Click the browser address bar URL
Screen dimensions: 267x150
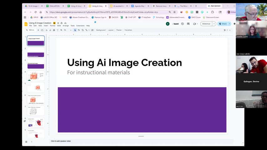pyautogui.click(x=104, y=12)
